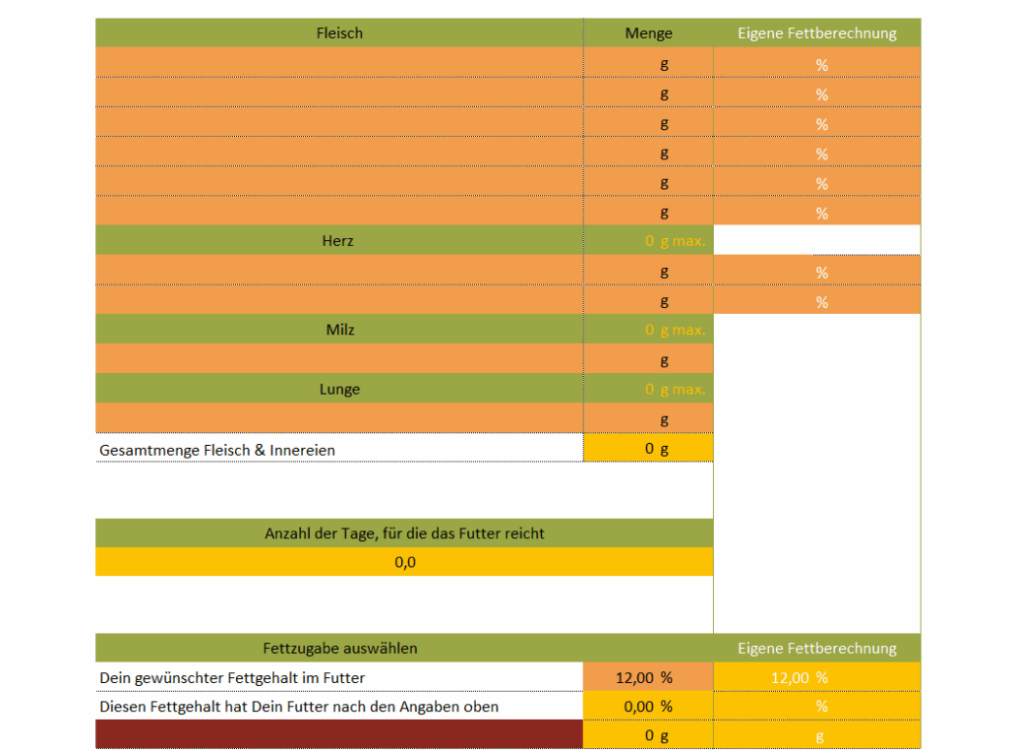Click meat name cell directly above Herz row
The height and width of the screenshot is (751, 1013).
339,211
